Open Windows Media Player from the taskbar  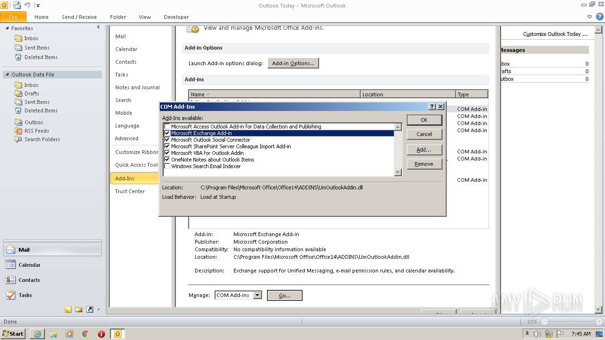pyautogui.click(x=69, y=334)
